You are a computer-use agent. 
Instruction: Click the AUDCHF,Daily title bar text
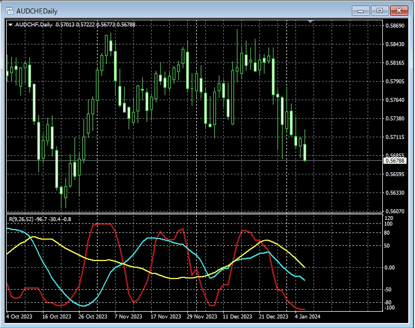point(37,11)
